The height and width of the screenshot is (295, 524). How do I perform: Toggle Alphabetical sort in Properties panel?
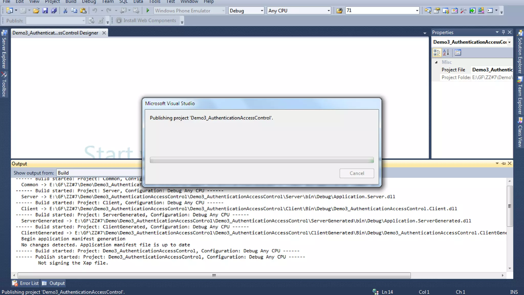[x=446, y=53]
